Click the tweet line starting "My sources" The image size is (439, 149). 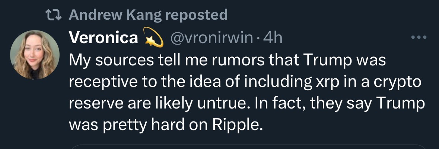click(227, 61)
